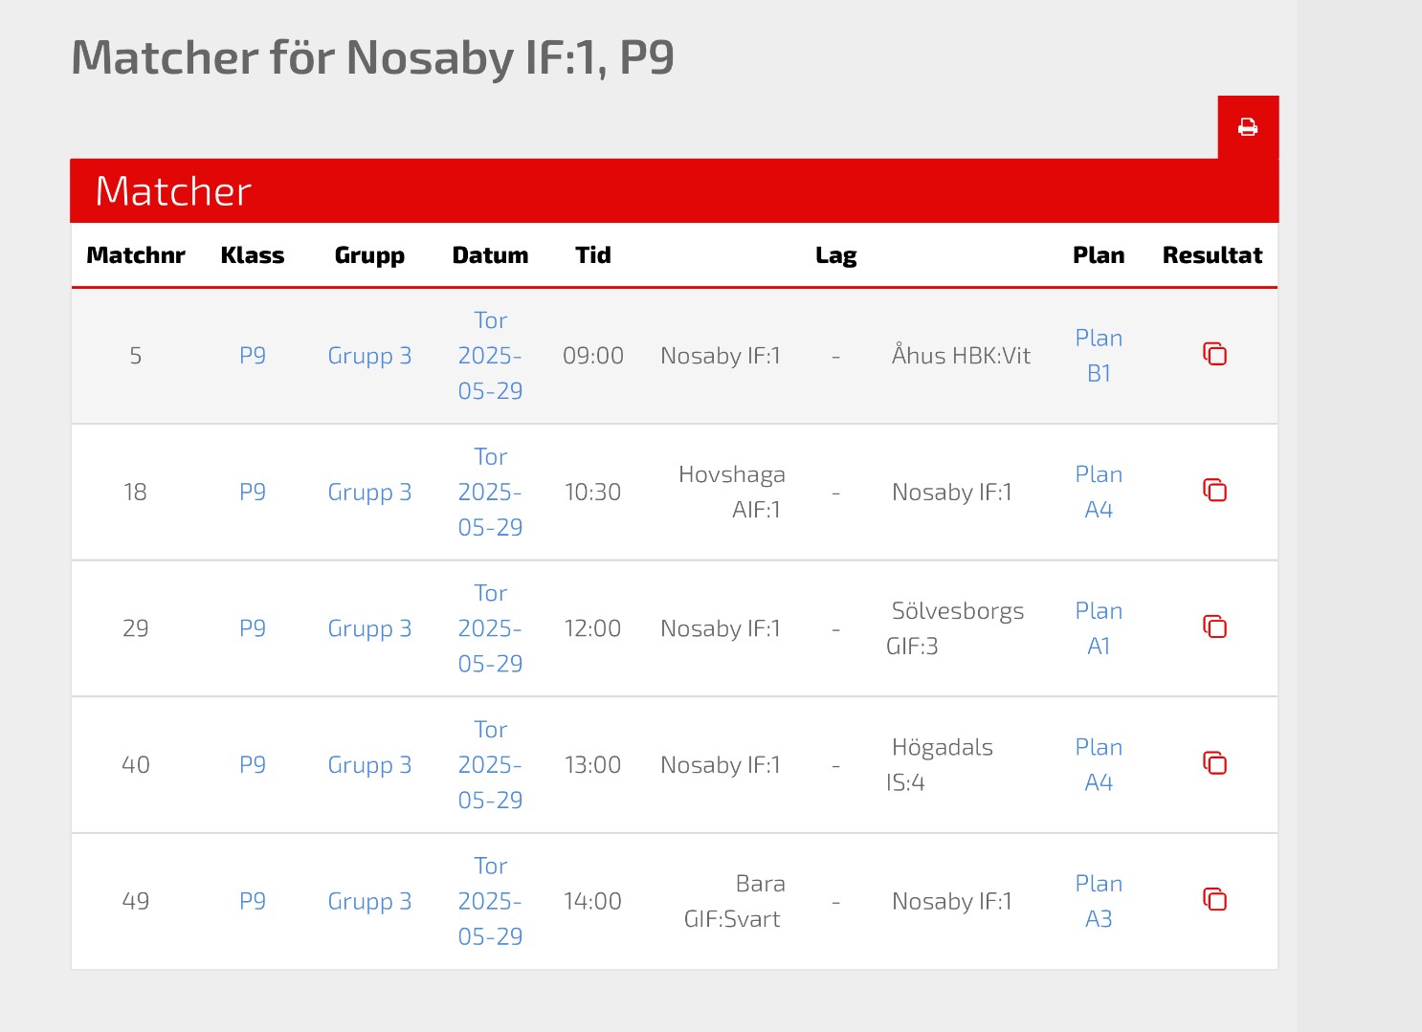Viewport: 1422px width, 1032px height.
Task: Open result icon for match 5
Action: click(x=1214, y=354)
